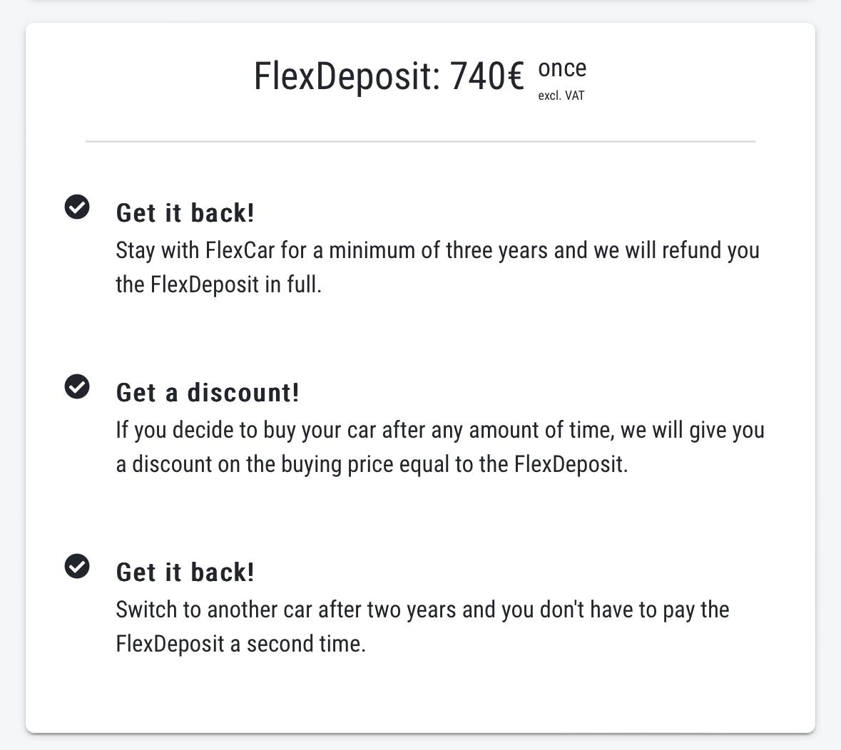Select the 'Get a discount!' heading
Screen dimensions: 841x750
pos(208,393)
